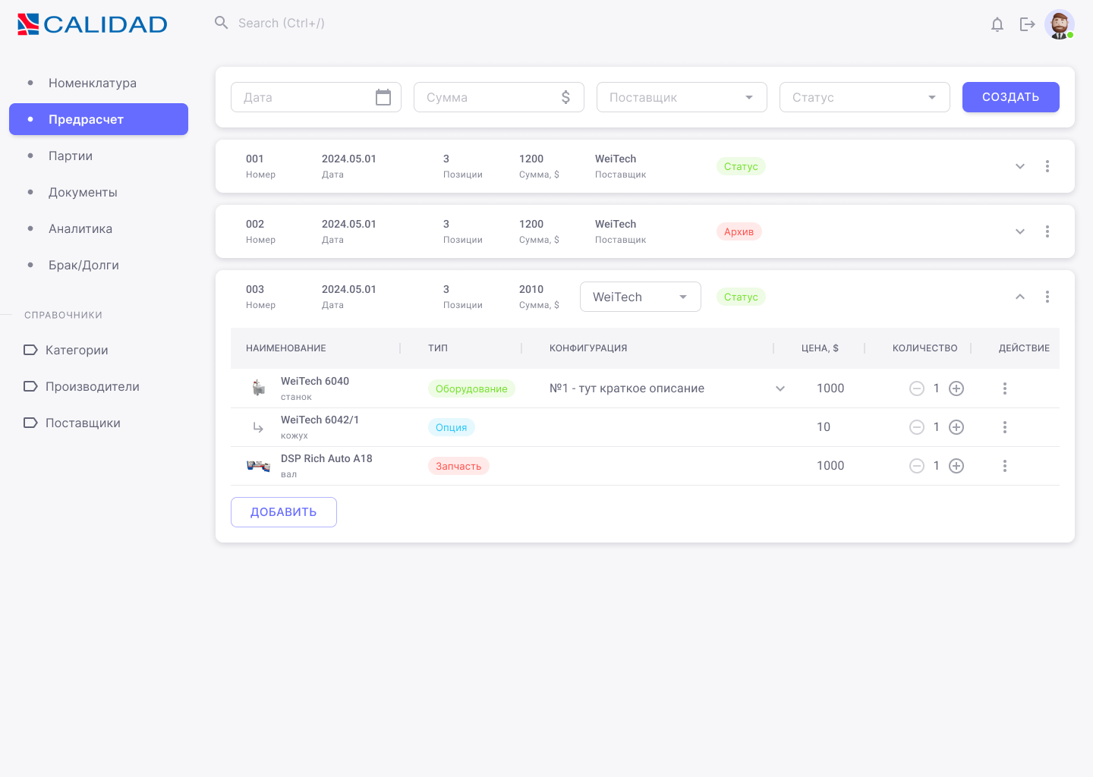
Task: Decrease quantity of WeiTech 6042/1
Action: [917, 427]
